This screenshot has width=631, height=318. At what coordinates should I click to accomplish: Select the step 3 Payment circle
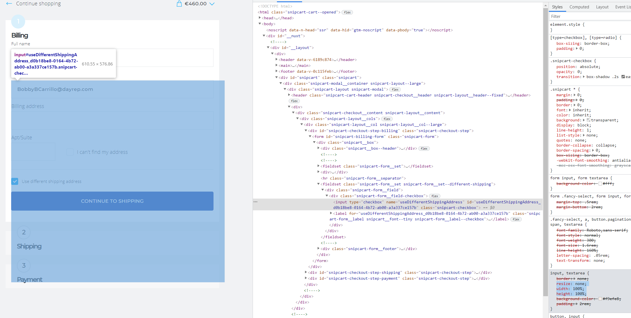tap(24, 265)
